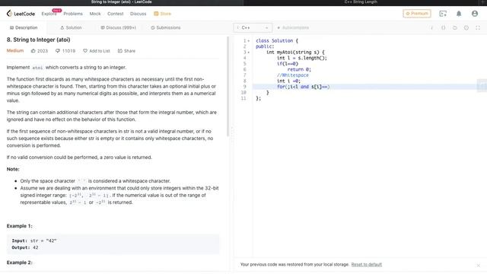Select the browser tab String to Integer (atoi) - LeetCode
Screen dimensions: 487x274
[122, 2]
